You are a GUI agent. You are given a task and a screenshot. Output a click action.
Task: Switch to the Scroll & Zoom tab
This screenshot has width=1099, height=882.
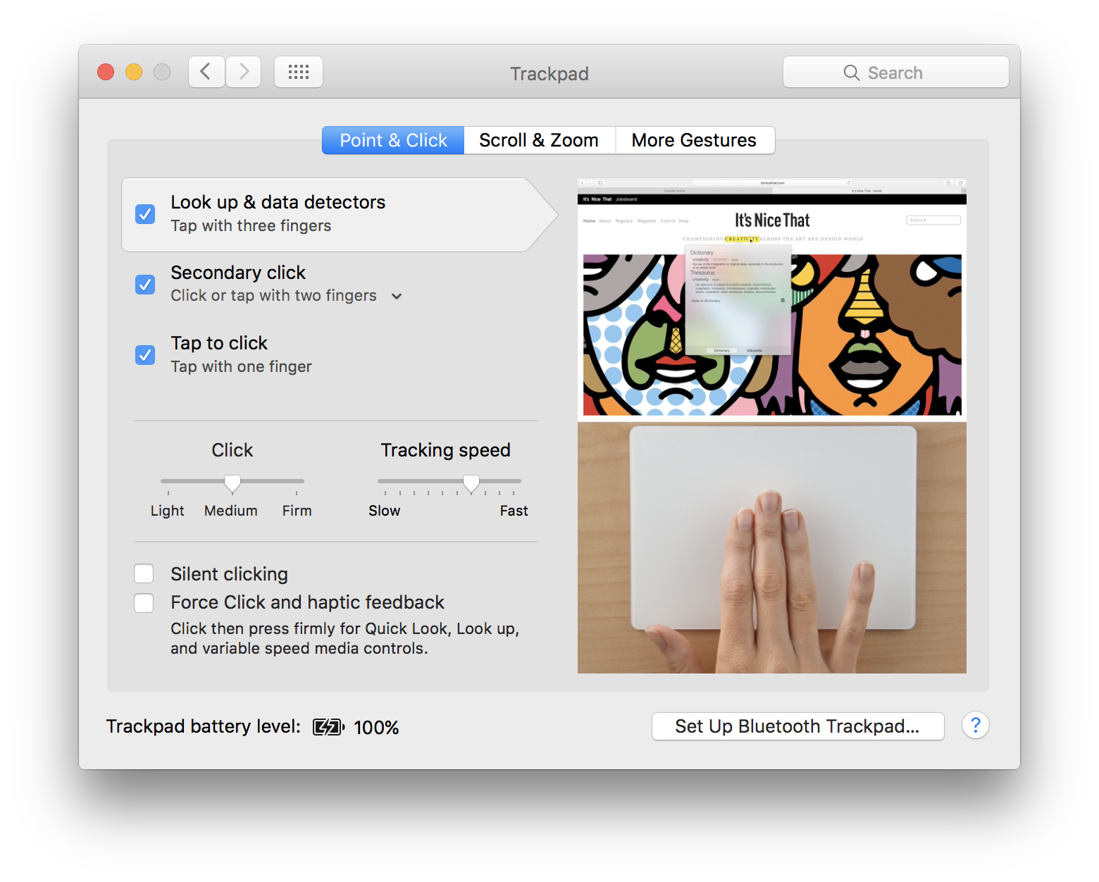(x=540, y=140)
